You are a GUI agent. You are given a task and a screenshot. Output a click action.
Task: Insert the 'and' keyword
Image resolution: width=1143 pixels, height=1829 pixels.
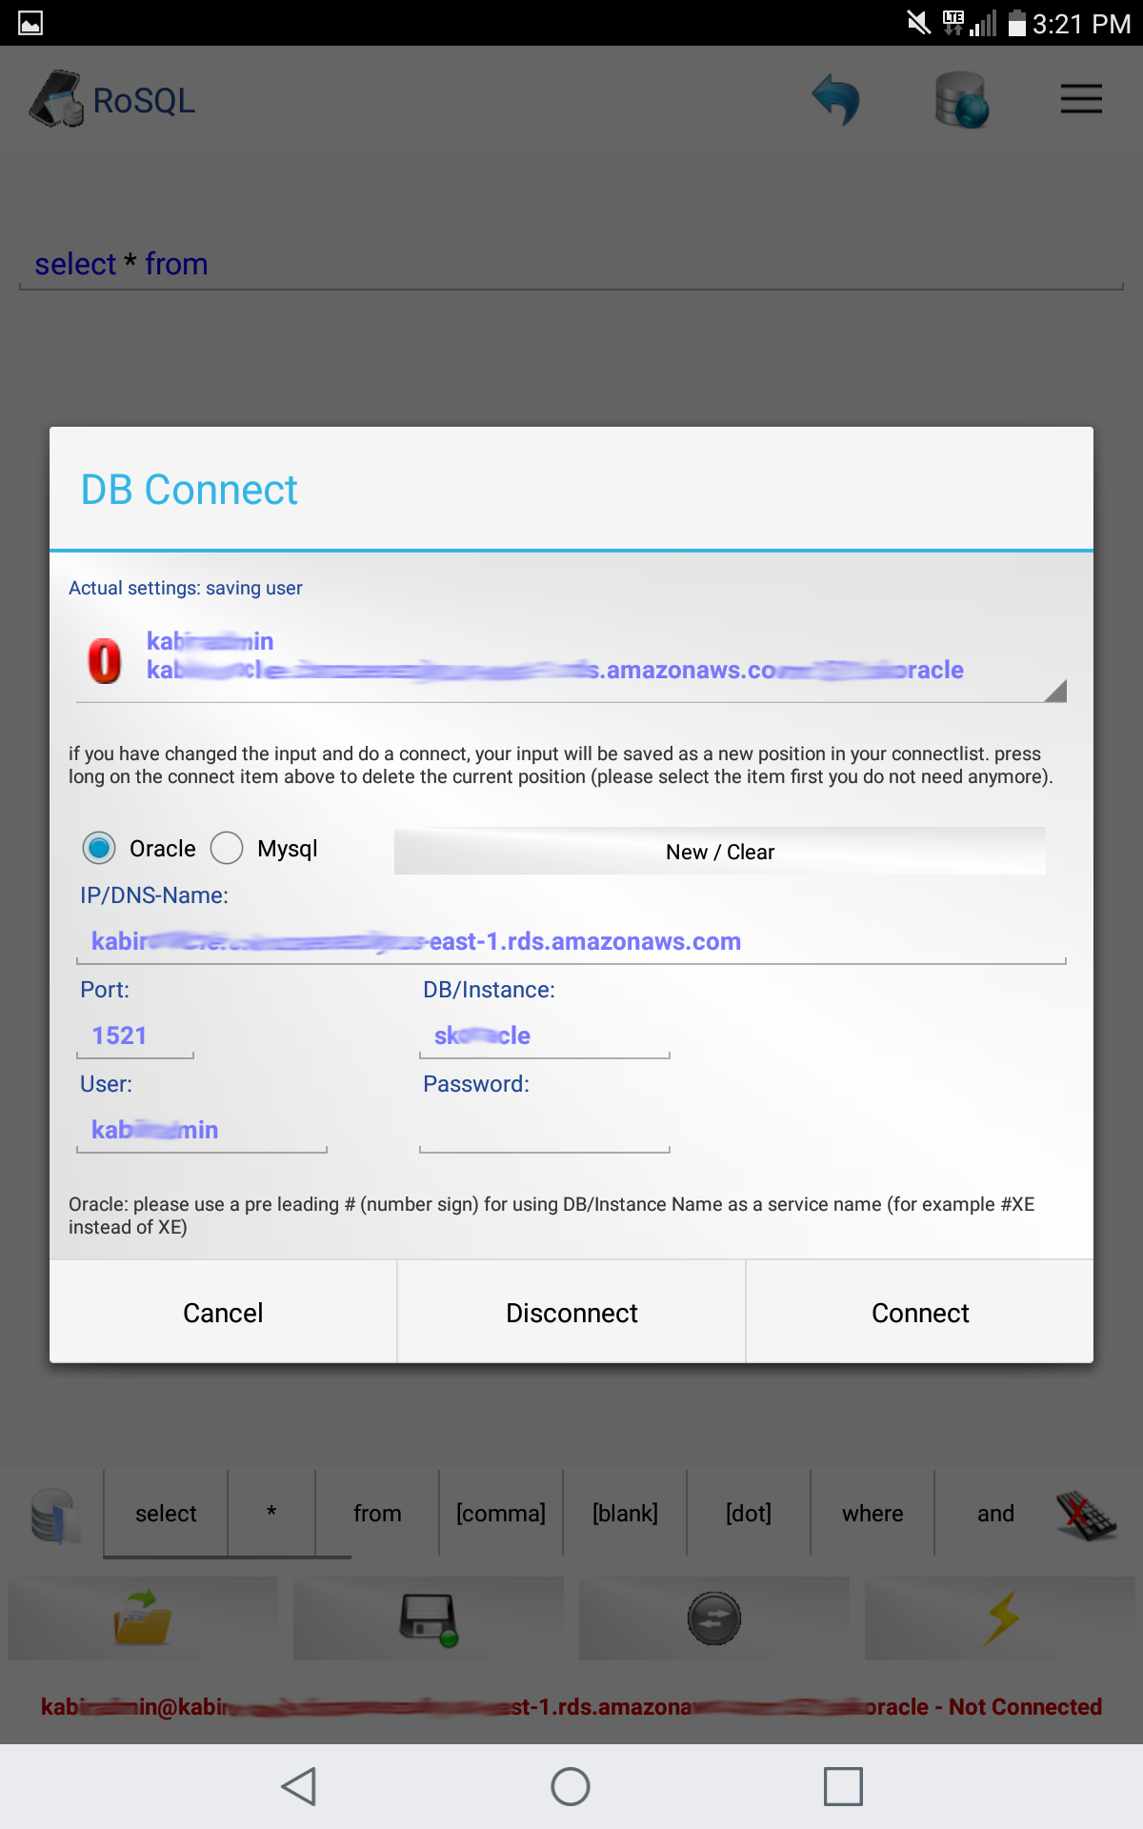pyautogui.click(x=995, y=1513)
